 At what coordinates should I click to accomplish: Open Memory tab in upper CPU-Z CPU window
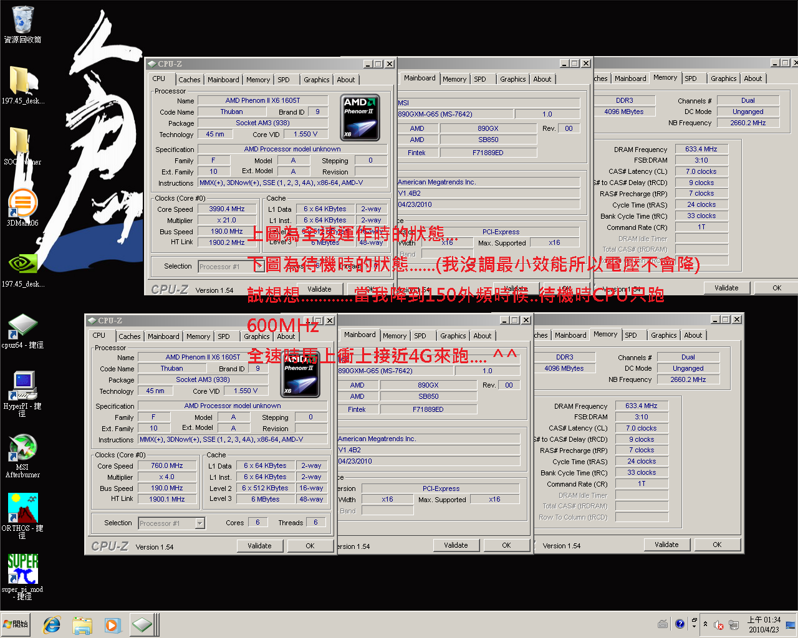coord(258,80)
